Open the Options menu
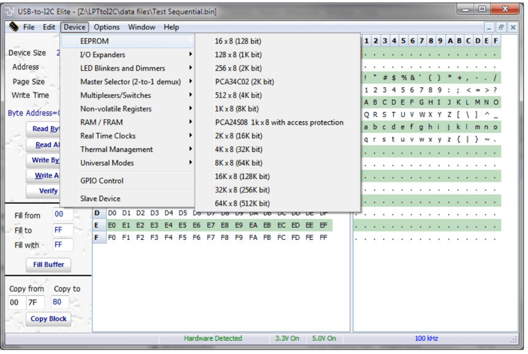 [x=106, y=28]
